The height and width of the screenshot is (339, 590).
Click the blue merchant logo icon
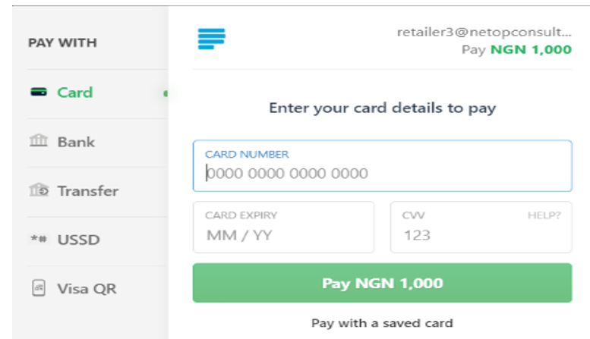(211, 39)
